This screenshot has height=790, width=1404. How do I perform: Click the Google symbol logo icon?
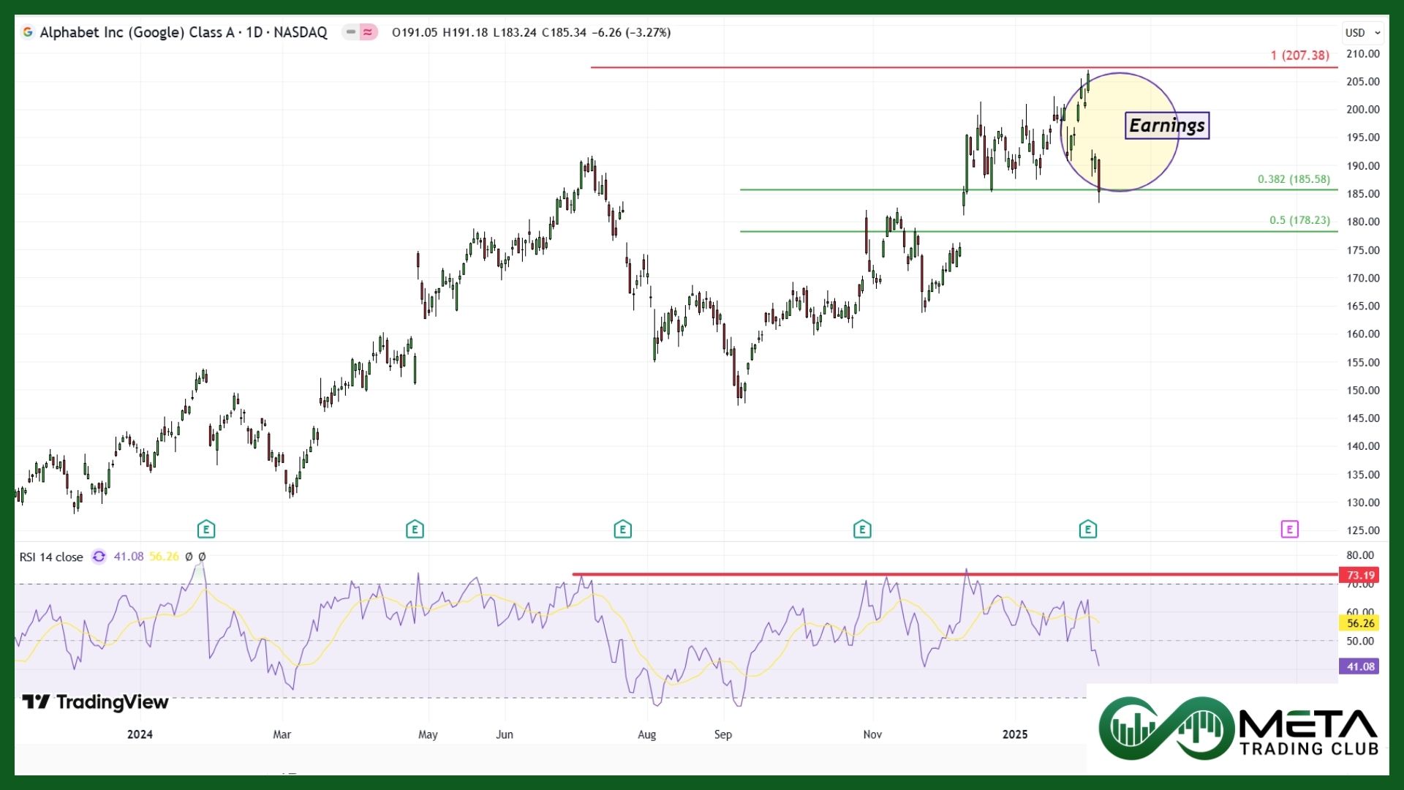(28, 32)
